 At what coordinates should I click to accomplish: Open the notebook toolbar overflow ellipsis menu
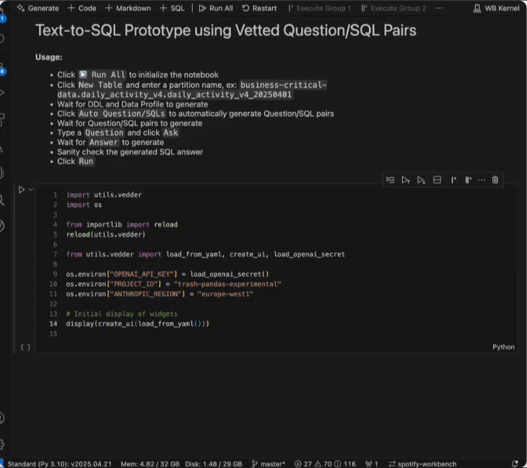[439, 8]
